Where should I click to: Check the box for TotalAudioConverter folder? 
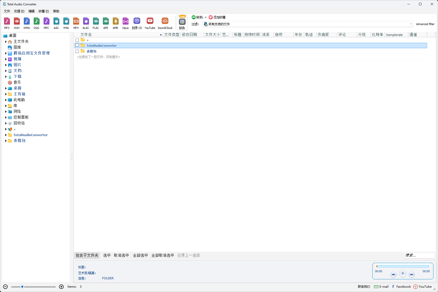pos(77,45)
